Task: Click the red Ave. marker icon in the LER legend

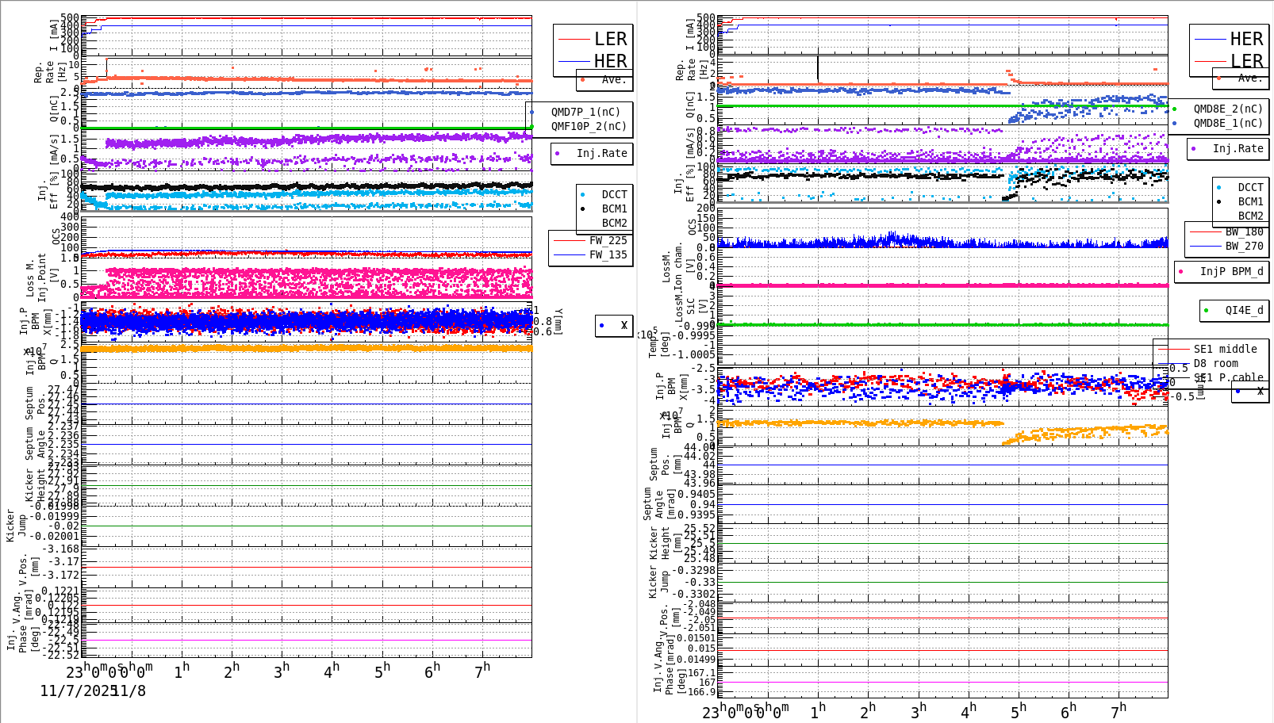Action: 583,80
